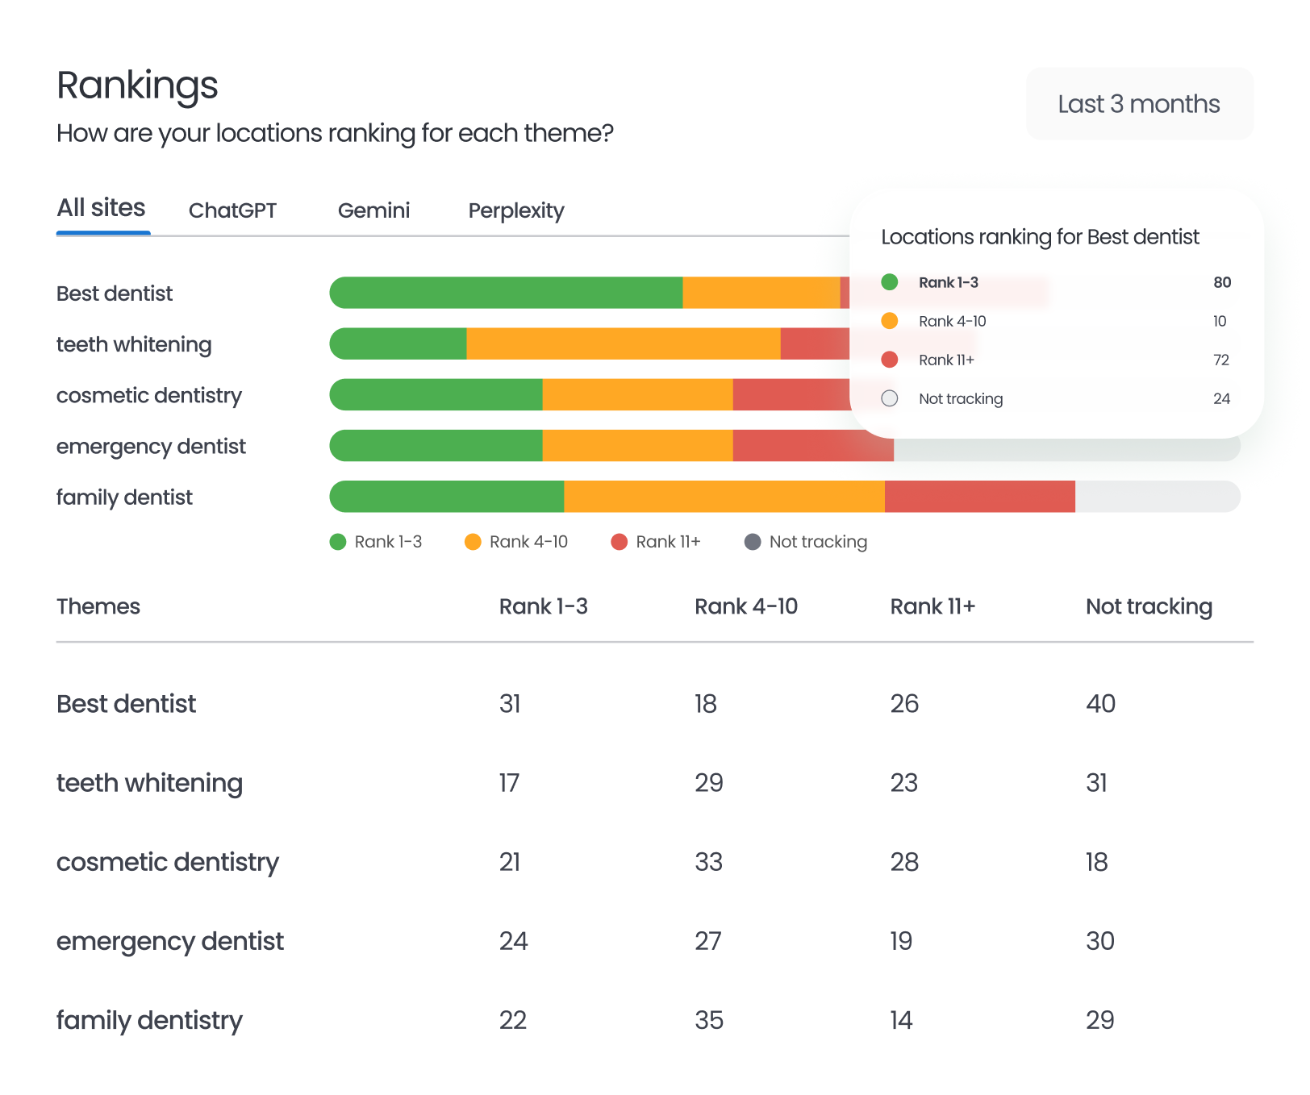Switch to the All sites tab

coord(101,208)
